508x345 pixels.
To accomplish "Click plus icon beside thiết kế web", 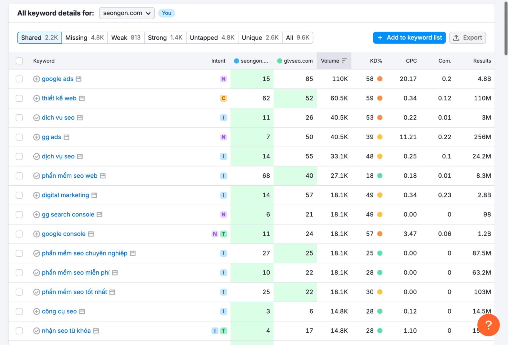I will [x=37, y=98].
